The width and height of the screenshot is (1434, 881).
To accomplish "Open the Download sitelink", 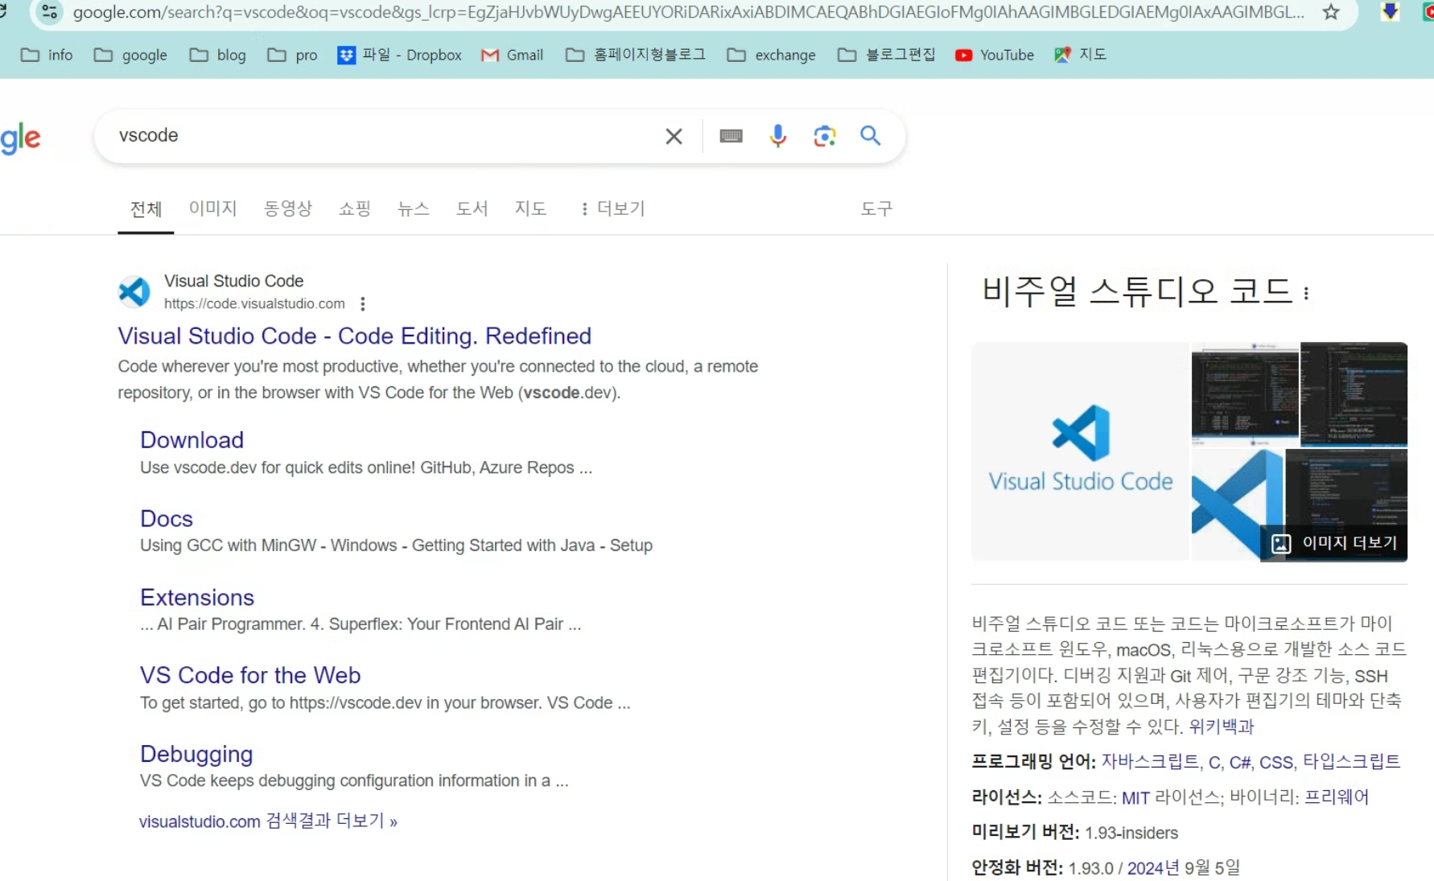I will click(192, 440).
